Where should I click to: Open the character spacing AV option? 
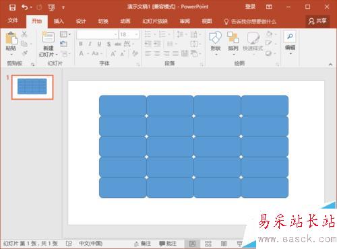pos(128,44)
